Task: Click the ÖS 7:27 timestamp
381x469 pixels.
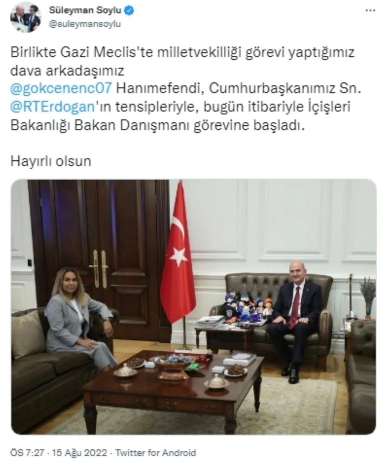Action: [27, 452]
